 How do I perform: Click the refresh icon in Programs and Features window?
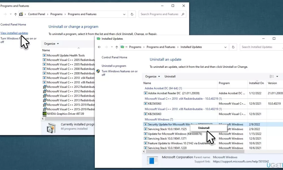(132, 14)
